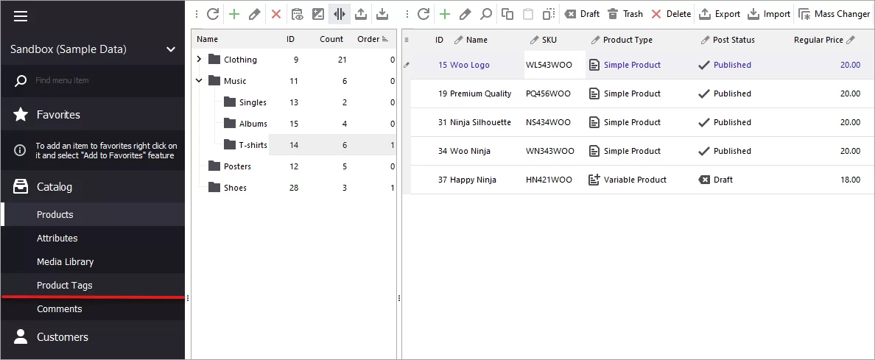Edit product using the pencil icon
Screen dimensions: 875x360
click(x=465, y=14)
